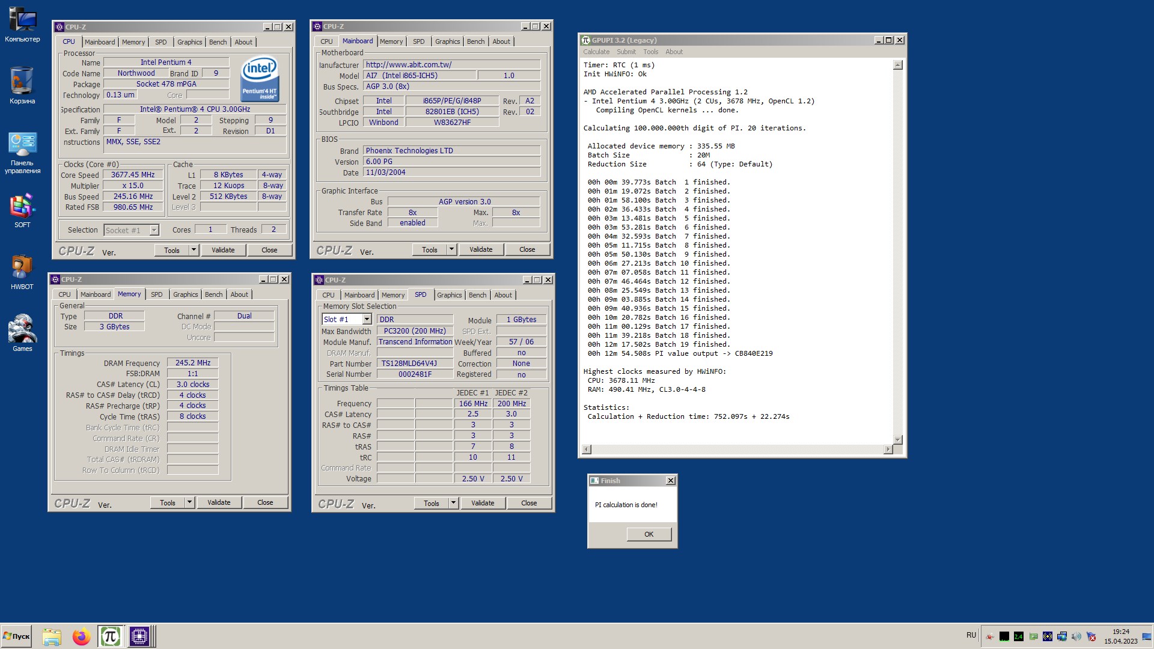Click the black CPU graph tray icon
Screen dimensions: 1154x649
pos(1004,636)
